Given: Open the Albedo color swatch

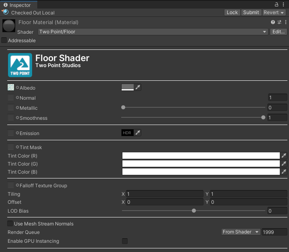Looking at the screenshot, I should point(128,87).
